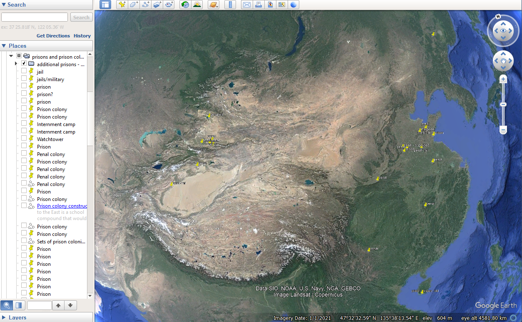Open the planet switcher dropdown
This screenshot has width=522, height=322.
(x=213, y=5)
